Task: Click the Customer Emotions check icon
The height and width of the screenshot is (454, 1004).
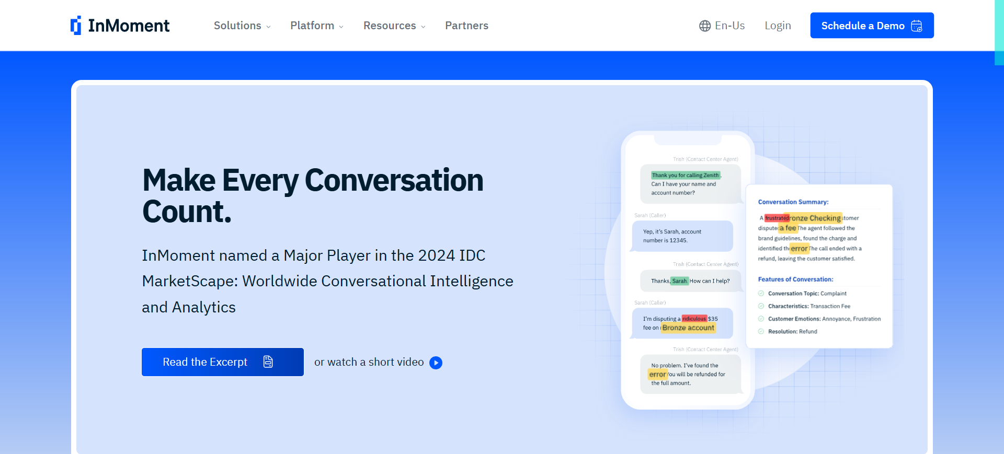Action: pyautogui.click(x=761, y=319)
